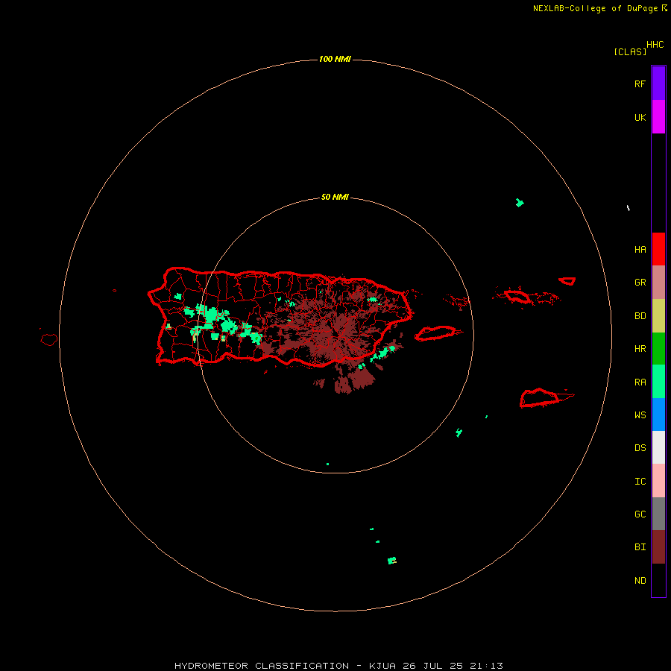Click the green RA legend swatch

[x=658, y=382]
